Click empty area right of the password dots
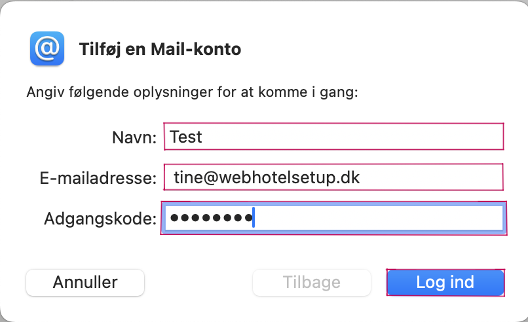Viewport: 528px width, 322px height. (x=377, y=218)
